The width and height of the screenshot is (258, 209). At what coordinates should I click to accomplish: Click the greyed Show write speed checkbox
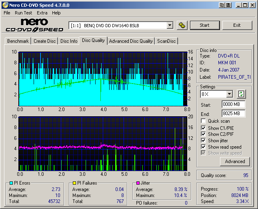tap(203, 153)
